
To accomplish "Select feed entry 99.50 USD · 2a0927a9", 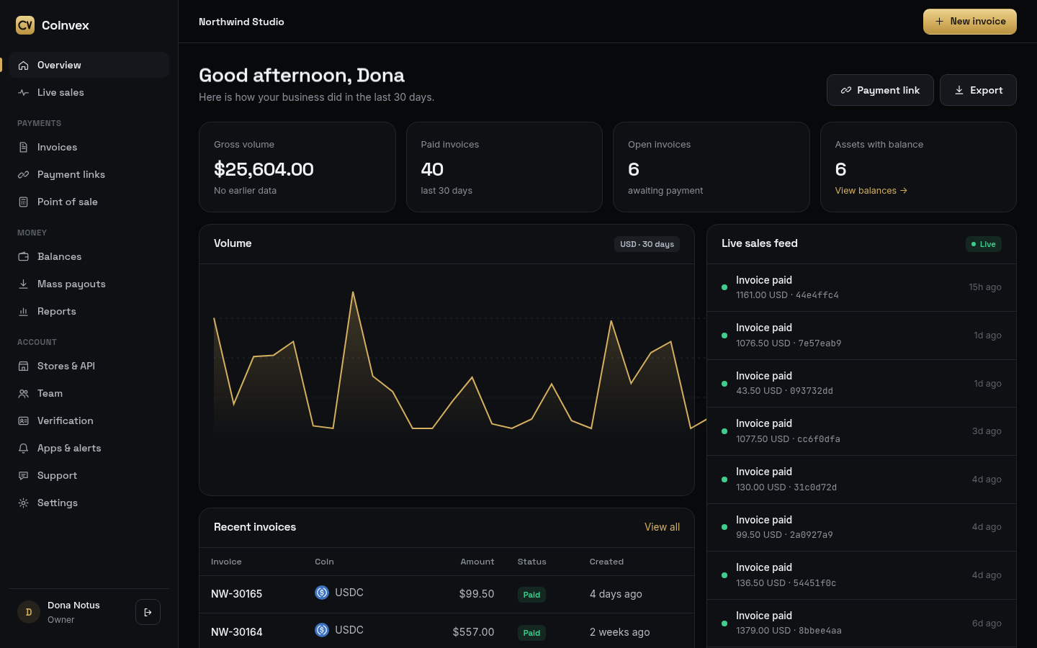I will 861,527.
